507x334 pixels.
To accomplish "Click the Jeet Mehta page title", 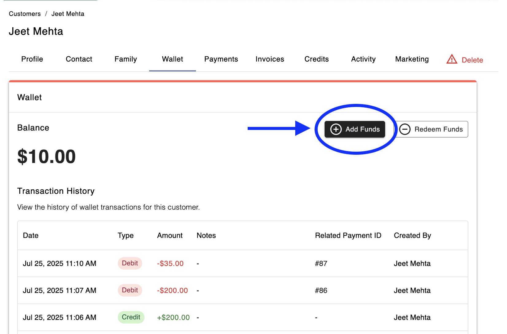I will 36,31.
